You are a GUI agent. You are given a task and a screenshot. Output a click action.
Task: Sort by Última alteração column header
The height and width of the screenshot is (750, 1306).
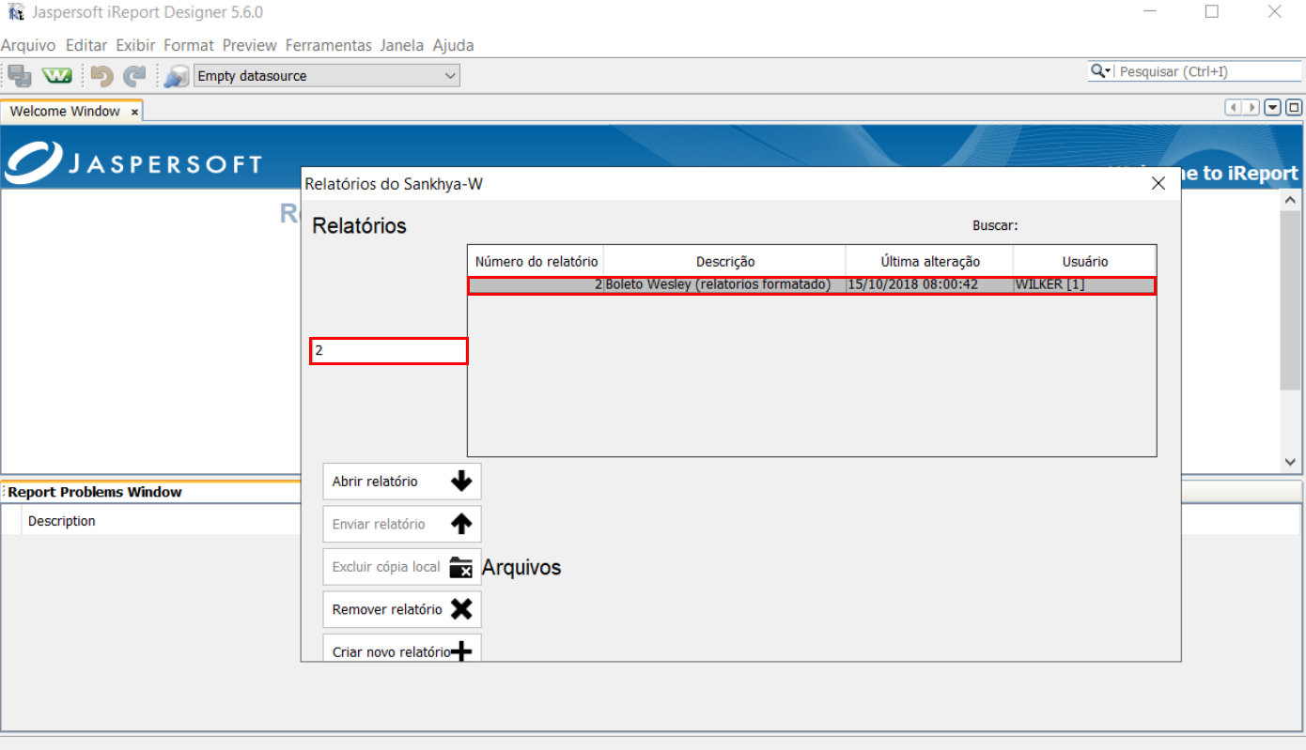tap(929, 261)
